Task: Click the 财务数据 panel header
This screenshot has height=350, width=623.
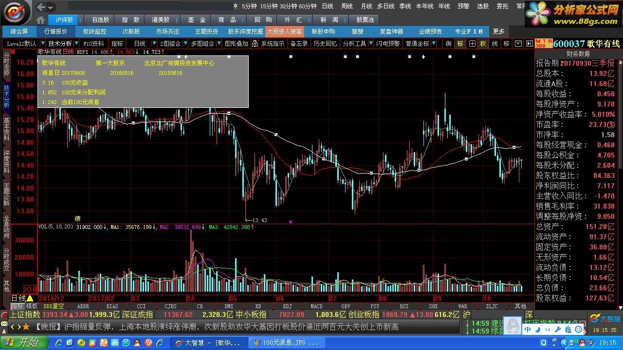Action: tap(578, 53)
